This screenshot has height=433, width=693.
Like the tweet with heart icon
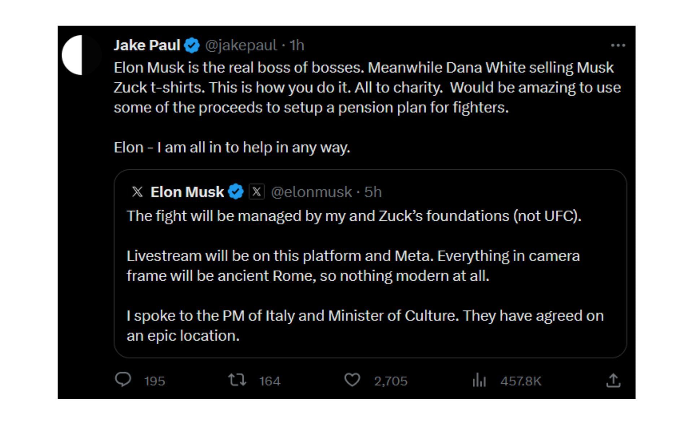(x=352, y=380)
